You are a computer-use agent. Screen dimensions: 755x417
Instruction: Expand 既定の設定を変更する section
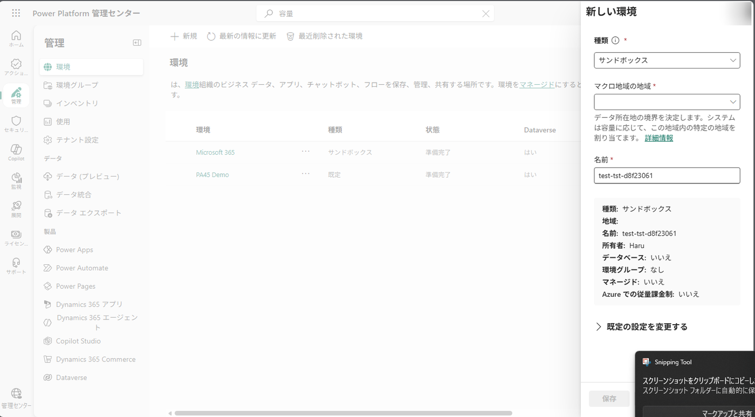pos(641,326)
